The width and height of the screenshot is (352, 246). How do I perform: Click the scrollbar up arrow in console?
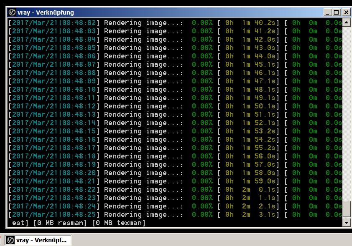coord(347,22)
